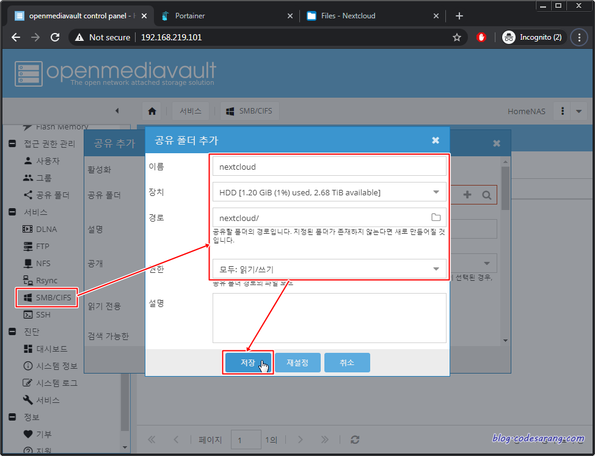Open SSH service in sidebar

(37, 314)
